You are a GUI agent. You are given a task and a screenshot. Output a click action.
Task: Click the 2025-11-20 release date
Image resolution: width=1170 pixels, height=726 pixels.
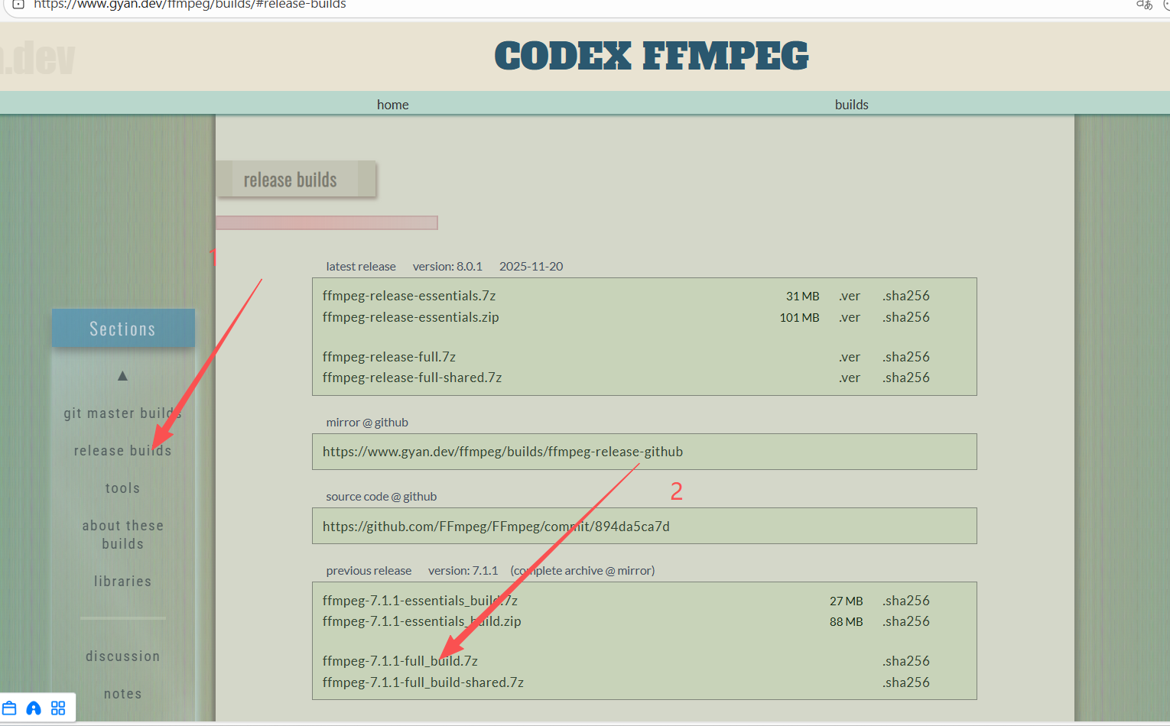[531, 267]
